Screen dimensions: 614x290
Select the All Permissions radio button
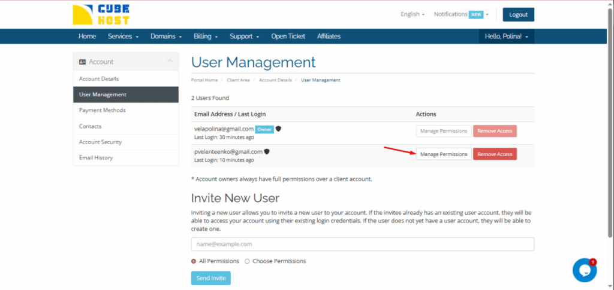pos(194,261)
